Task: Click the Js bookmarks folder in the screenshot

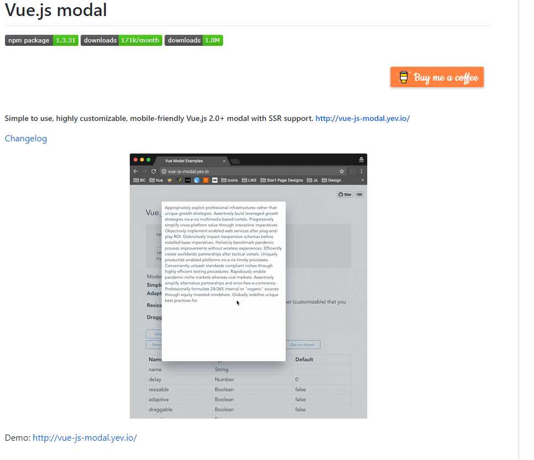Action: point(313,180)
